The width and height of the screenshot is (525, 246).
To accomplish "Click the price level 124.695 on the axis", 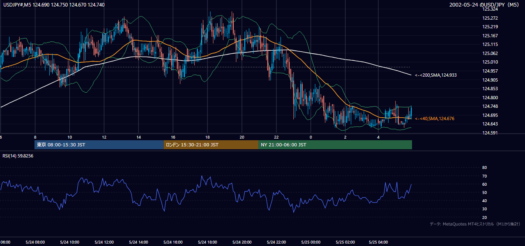I will pos(490,115).
